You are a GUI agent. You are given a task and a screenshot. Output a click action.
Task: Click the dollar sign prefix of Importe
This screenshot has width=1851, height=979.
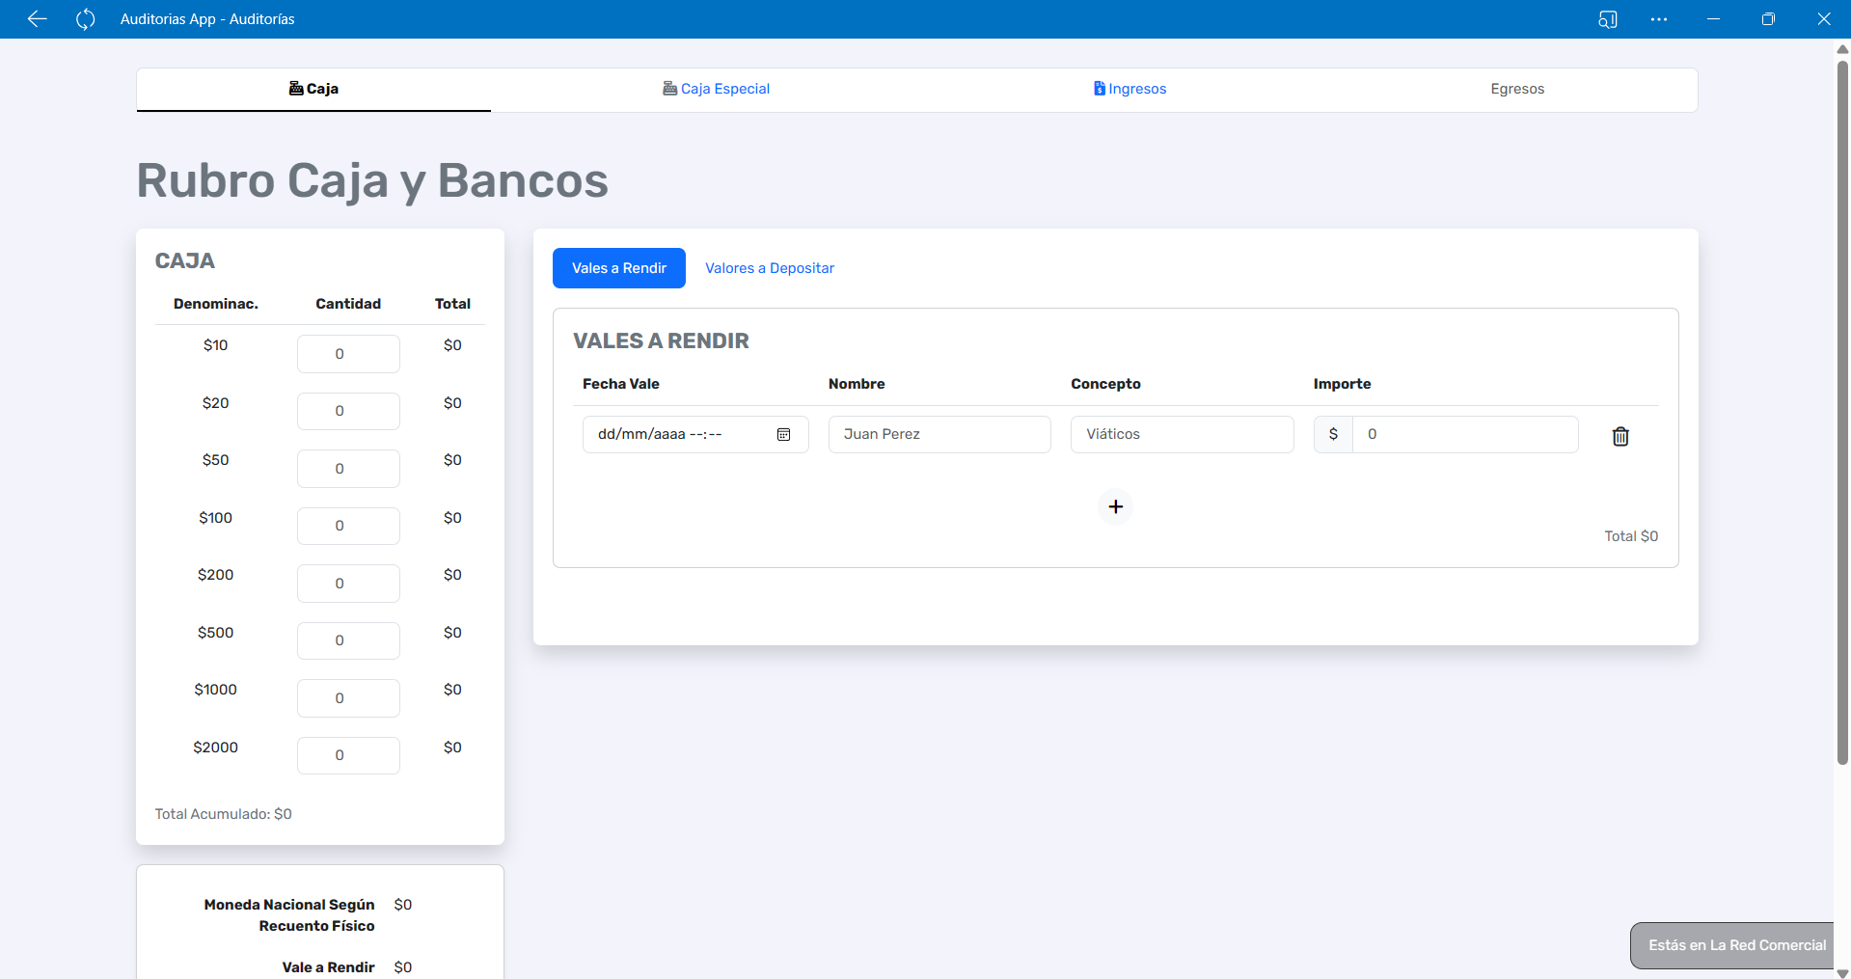point(1333,434)
